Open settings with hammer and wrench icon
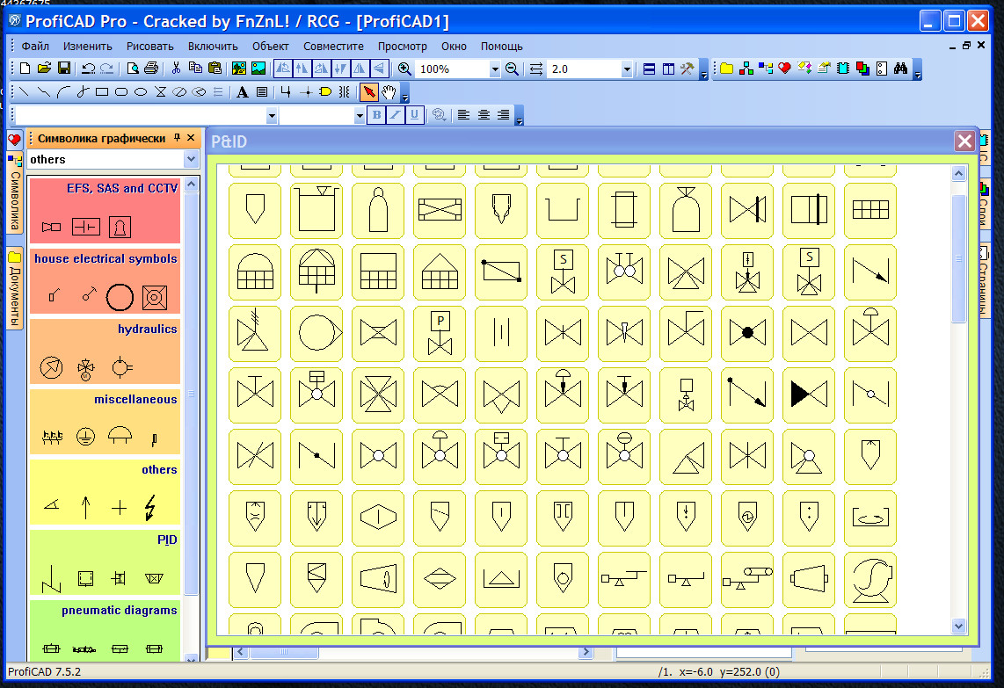This screenshot has height=688, width=1004. tap(687, 69)
